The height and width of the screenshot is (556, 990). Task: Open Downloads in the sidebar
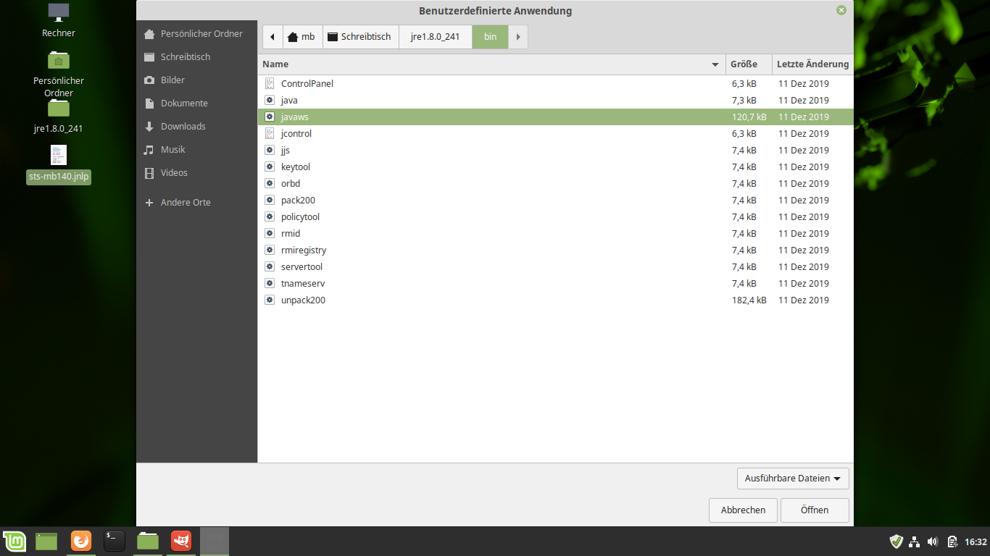tap(183, 127)
